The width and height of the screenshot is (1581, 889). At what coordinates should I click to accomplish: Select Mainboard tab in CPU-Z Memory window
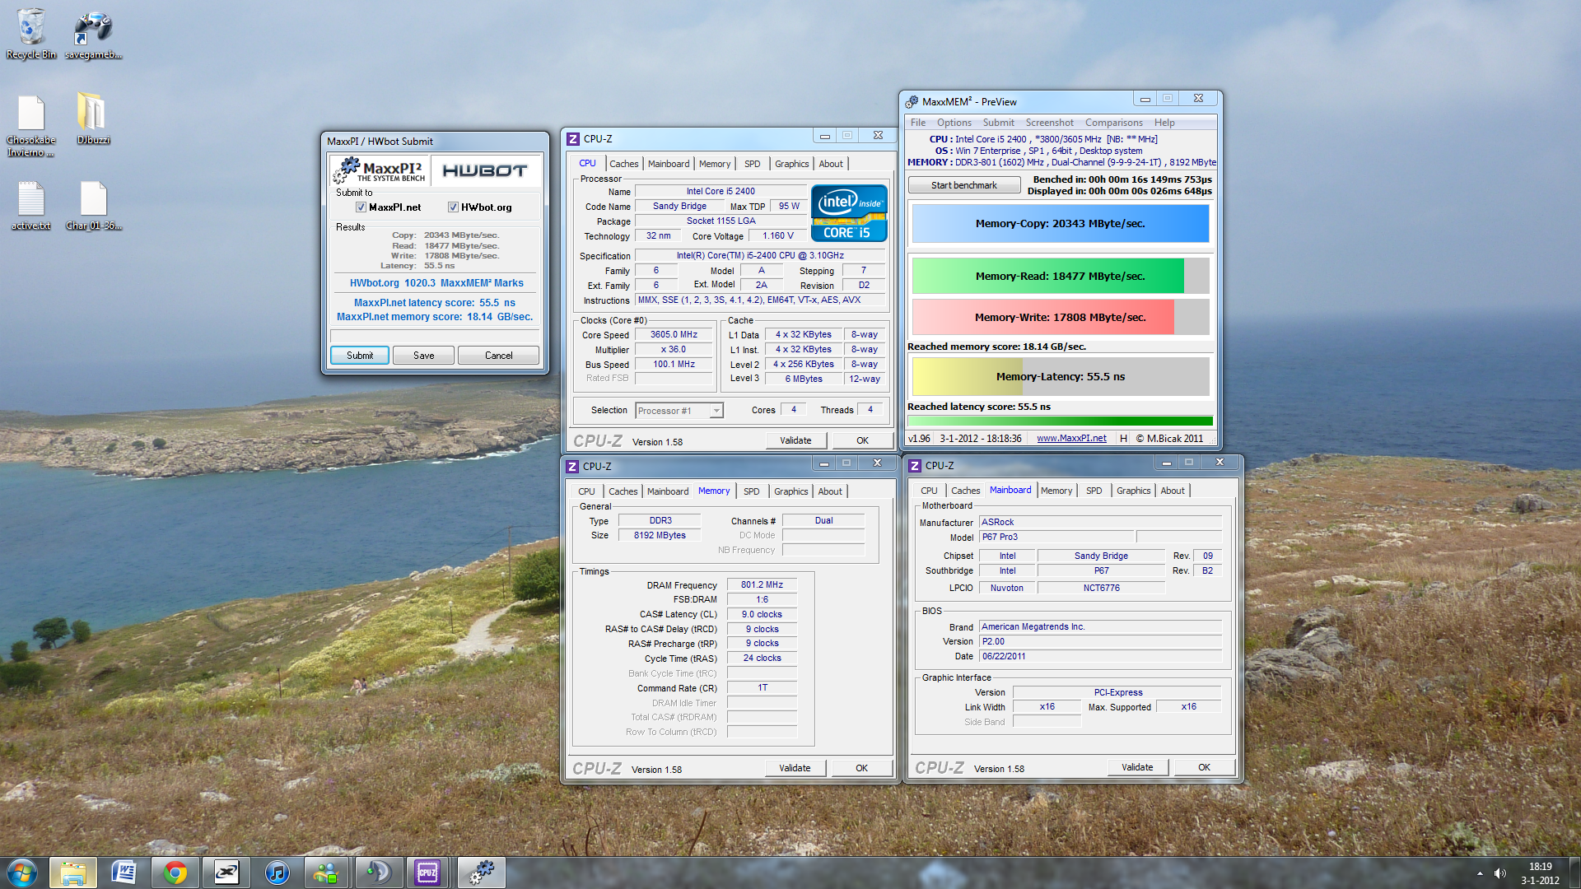pyautogui.click(x=668, y=491)
